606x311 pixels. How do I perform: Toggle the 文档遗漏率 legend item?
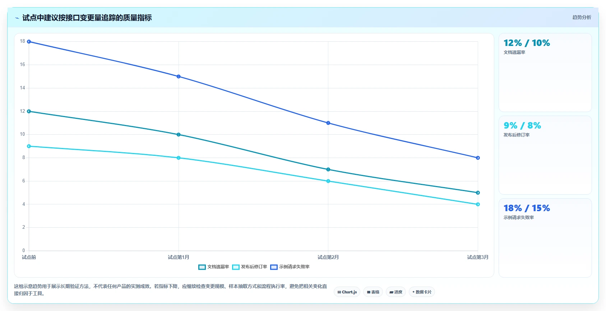214,267
